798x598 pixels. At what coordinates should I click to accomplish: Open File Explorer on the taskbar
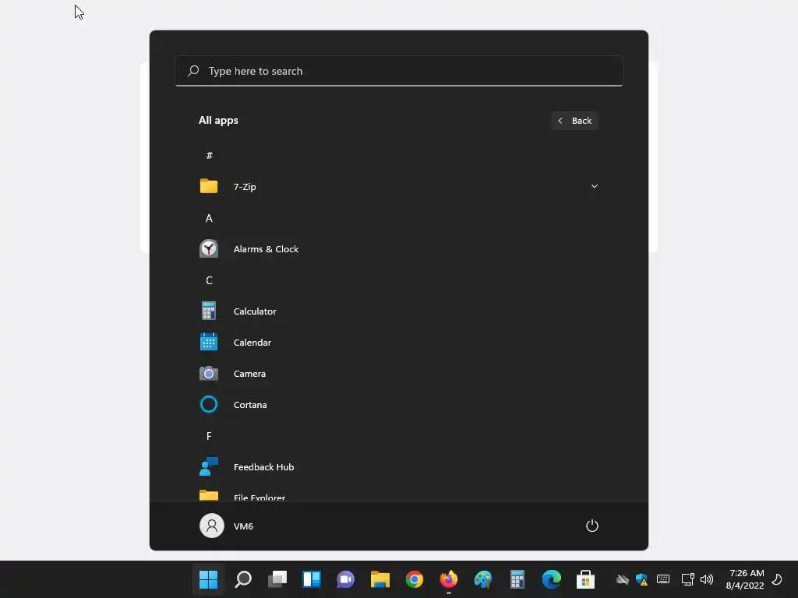click(380, 579)
